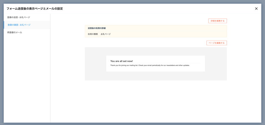Open the 登録の送信 - お礼ページ tab
265x125 pixels.
tap(18, 17)
